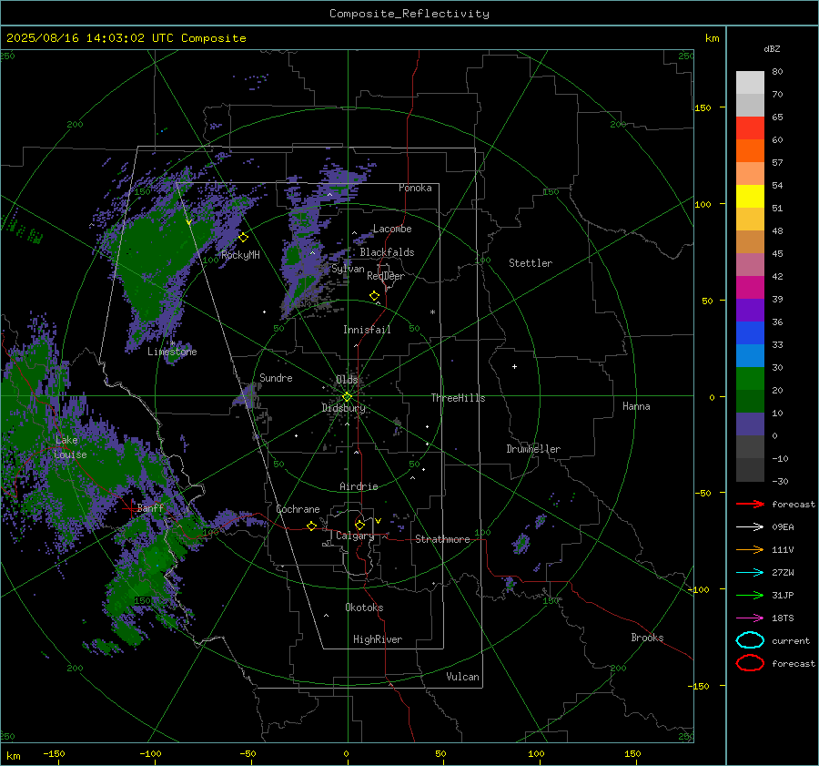Click the cyan 27ZW arrow in legend
The height and width of the screenshot is (766, 819).
[x=750, y=573]
